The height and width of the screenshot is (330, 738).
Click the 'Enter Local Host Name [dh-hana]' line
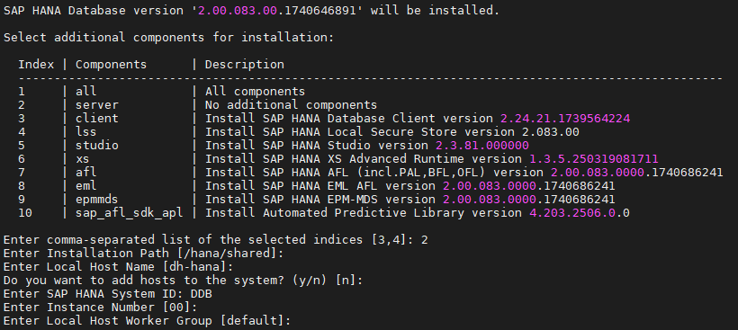119,267
